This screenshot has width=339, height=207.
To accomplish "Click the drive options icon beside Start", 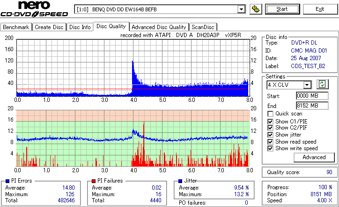I will click(x=256, y=9).
